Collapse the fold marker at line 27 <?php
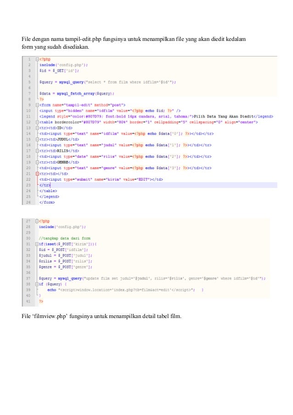Screen dimensions: 293x415 pos(37,221)
